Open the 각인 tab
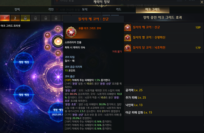 (51, 9)
